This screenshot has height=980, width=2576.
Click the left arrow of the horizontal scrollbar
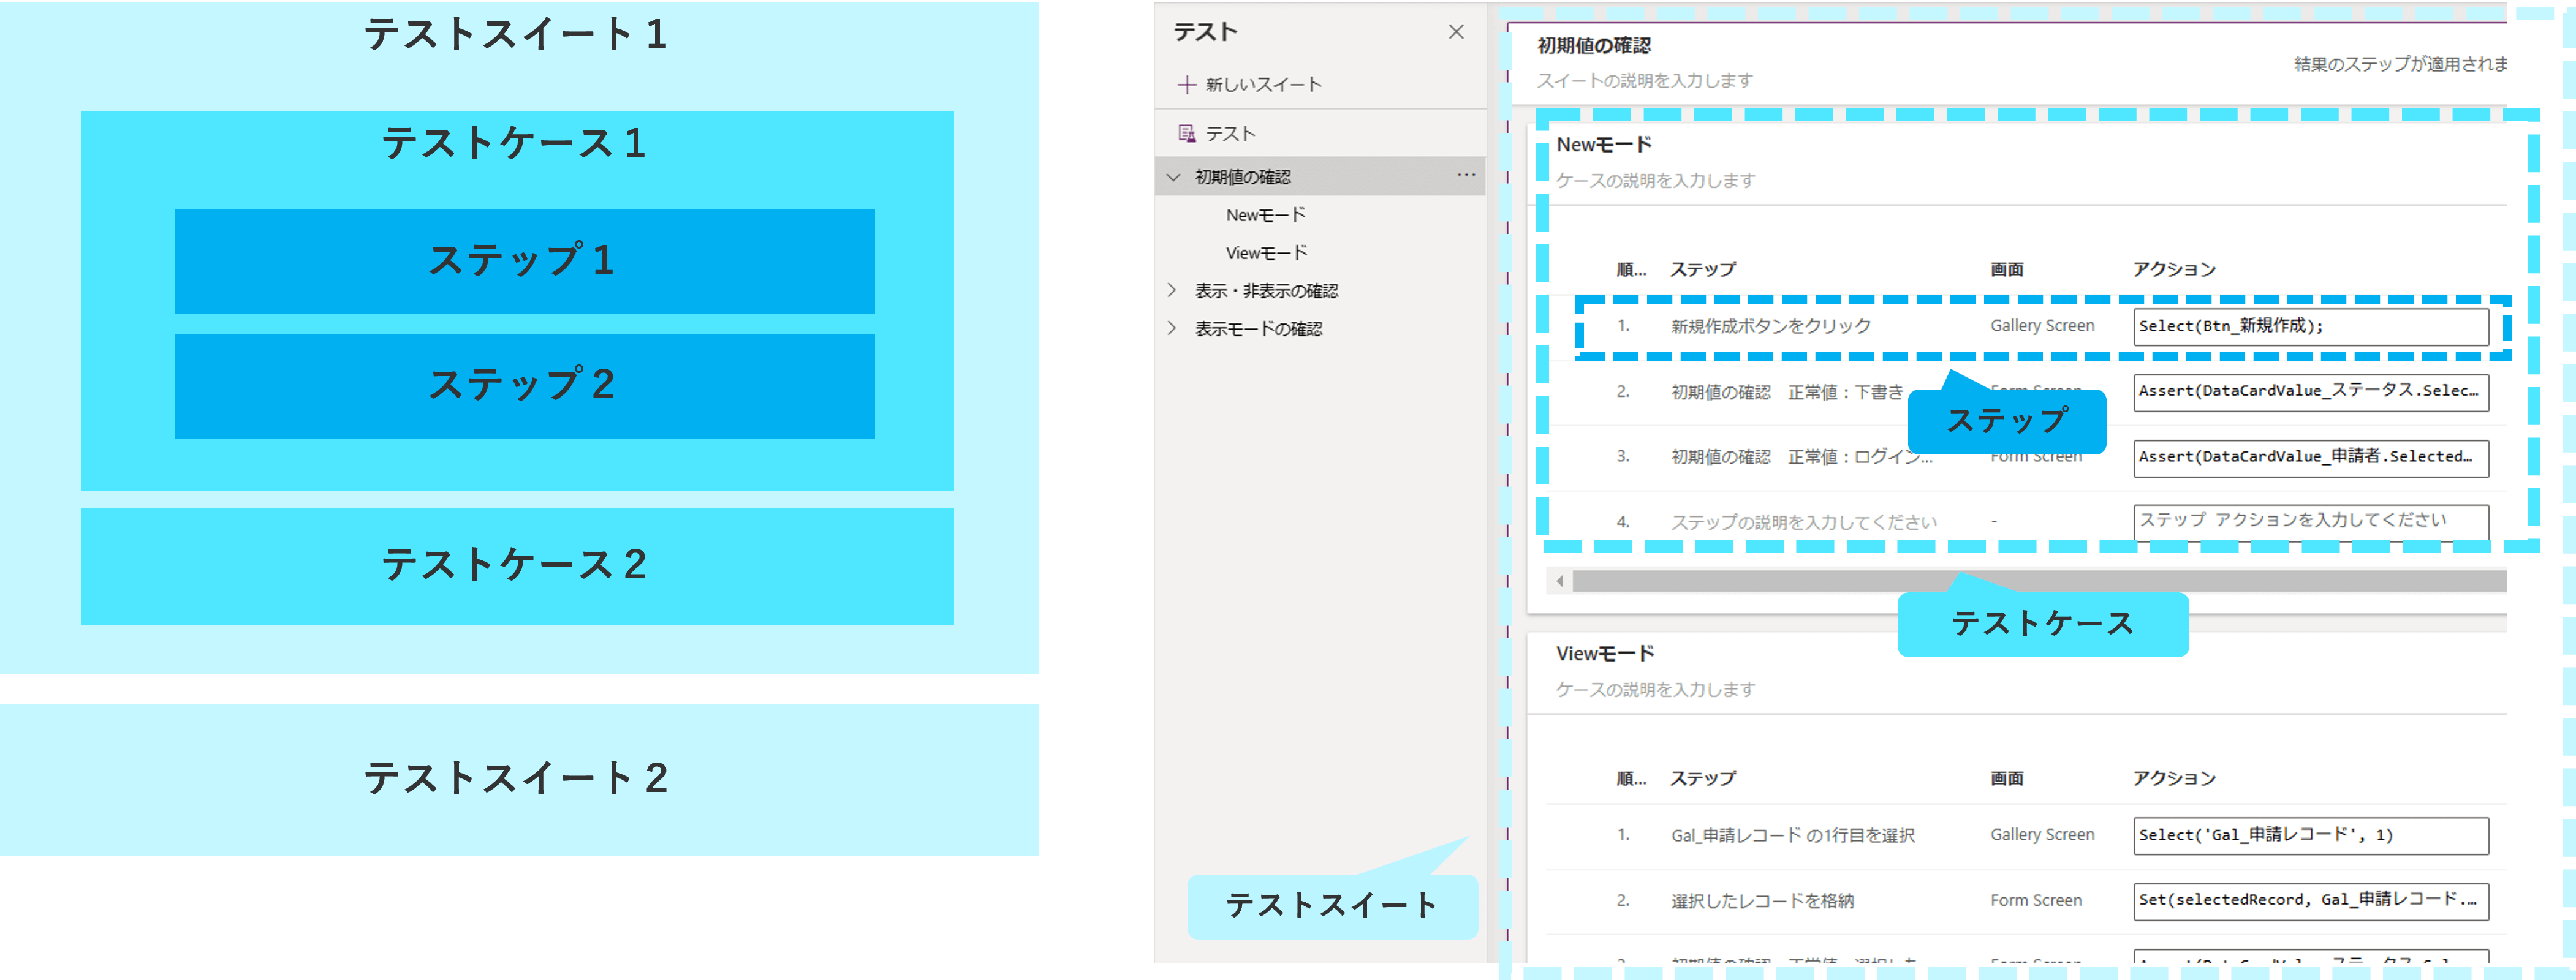coord(1559,581)
